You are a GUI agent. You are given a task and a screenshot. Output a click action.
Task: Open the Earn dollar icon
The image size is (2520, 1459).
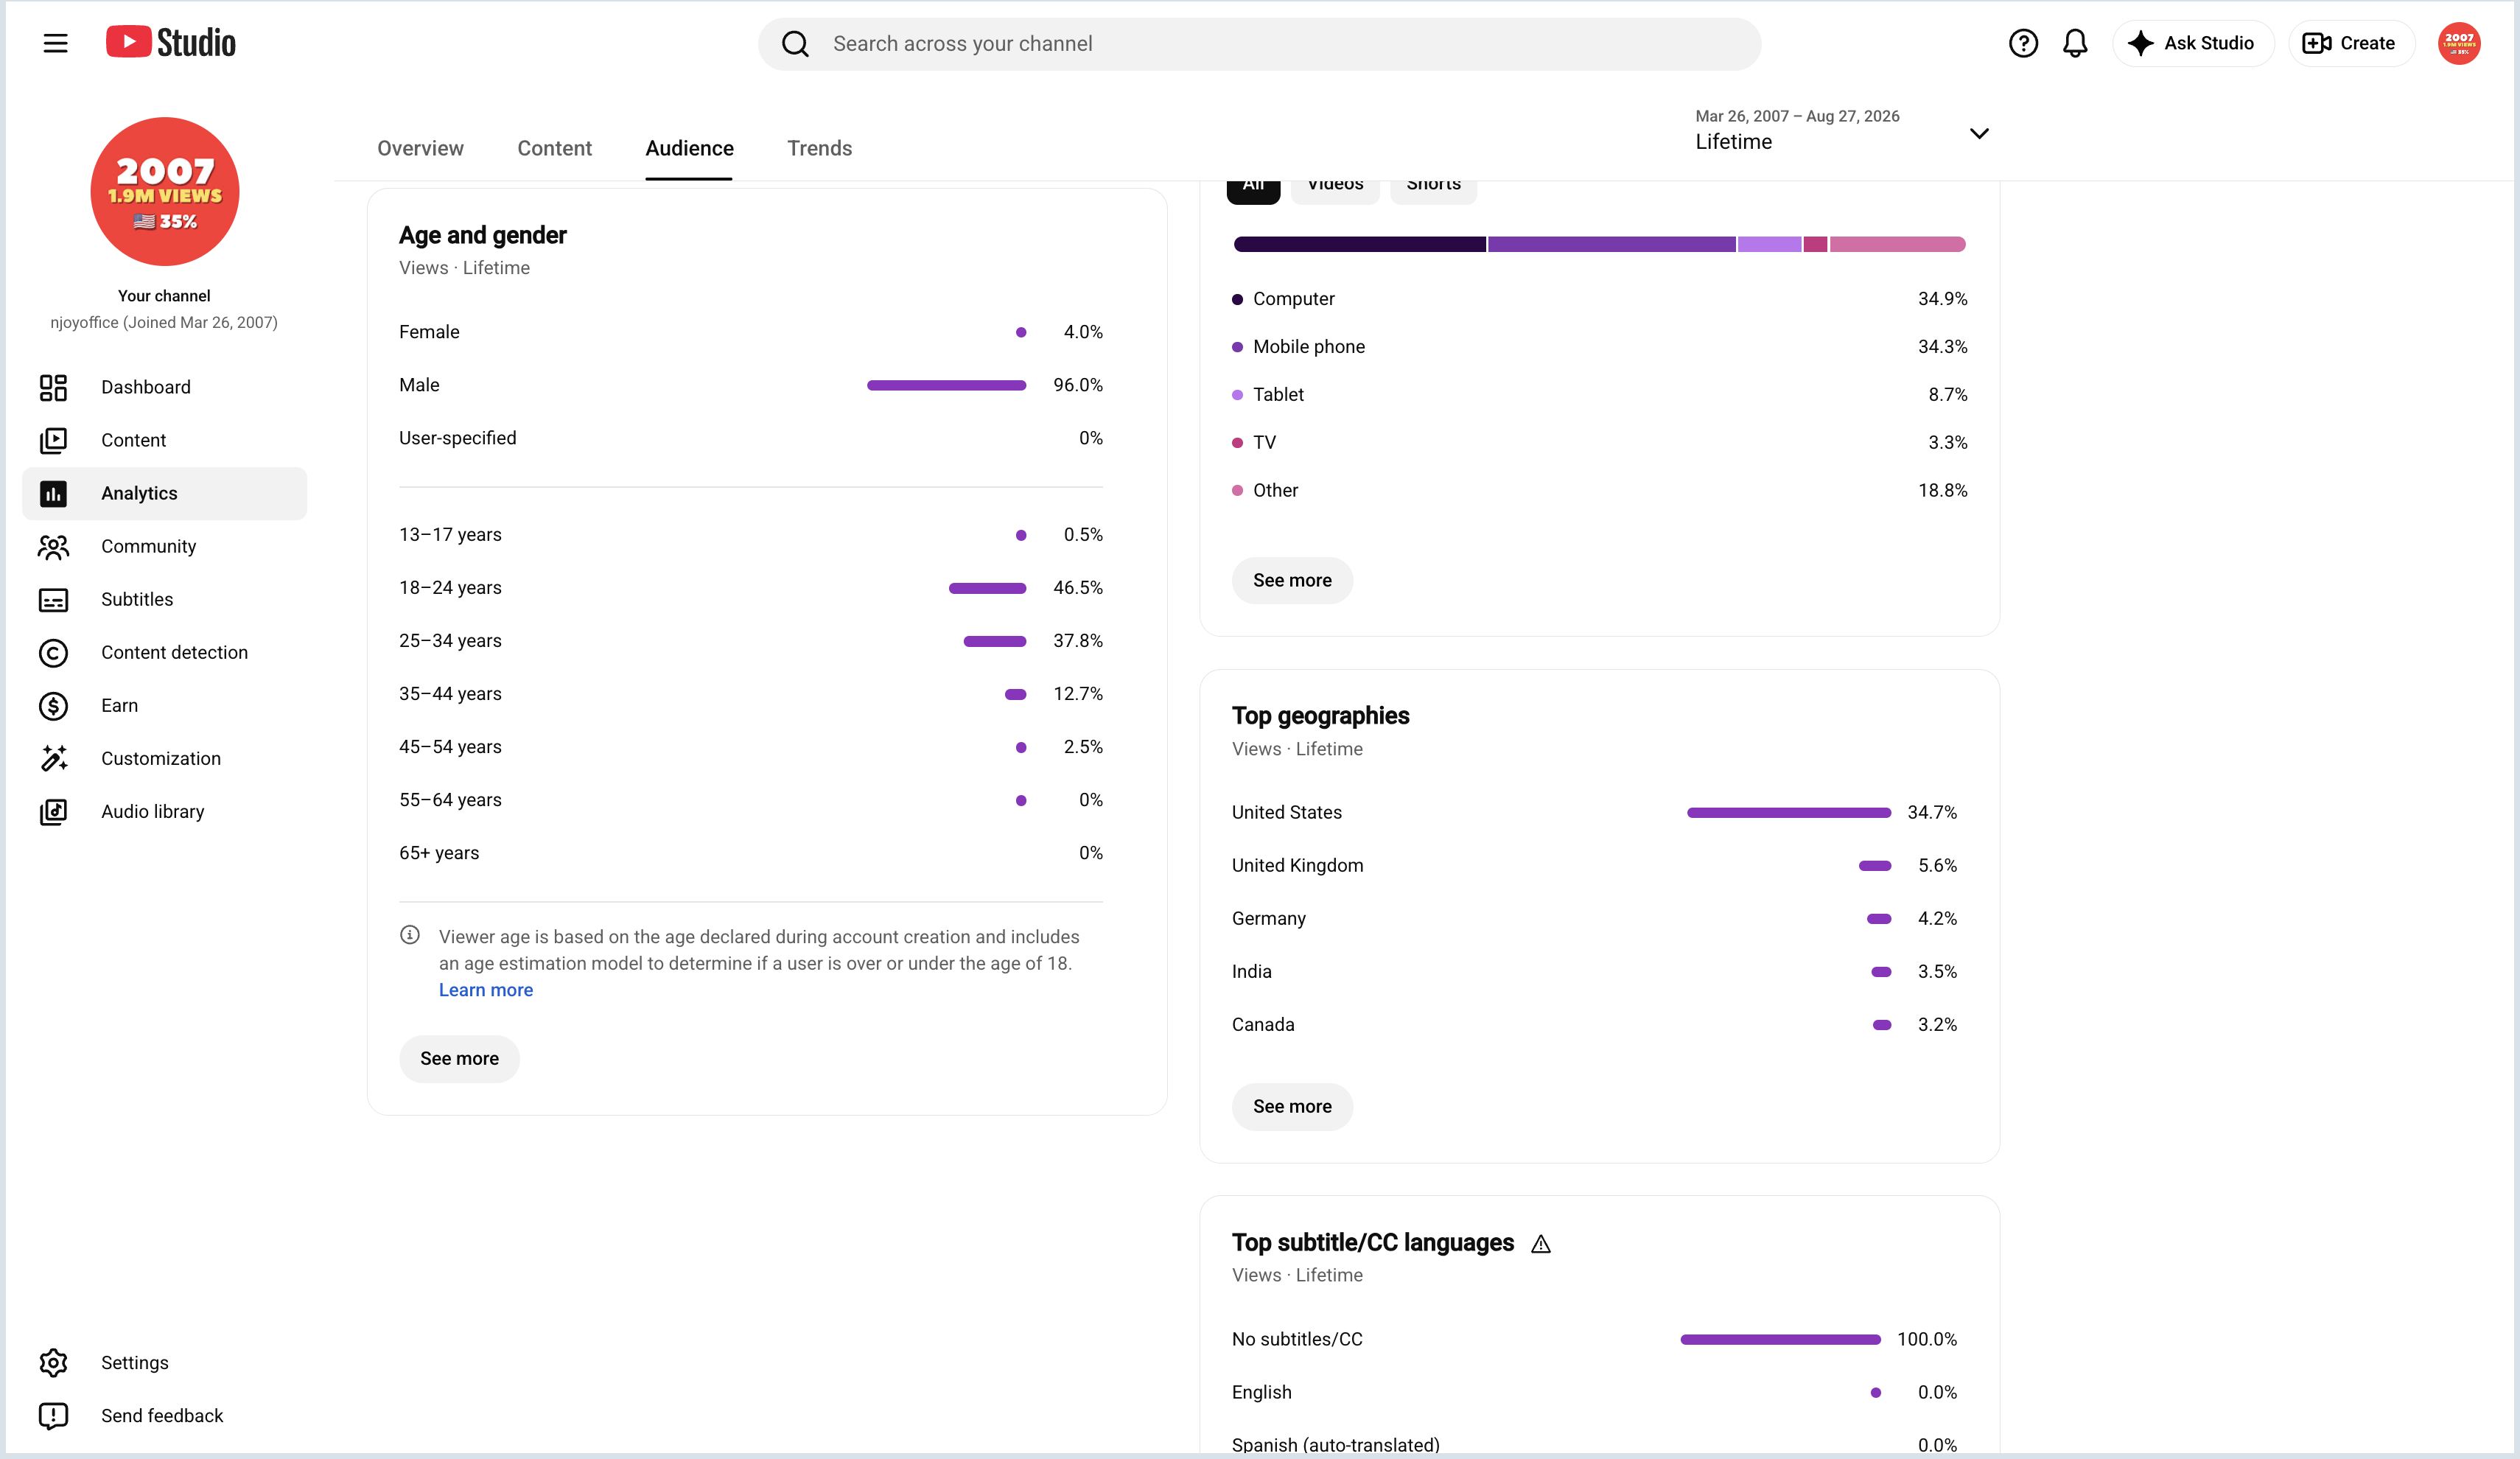coord(53,706)
